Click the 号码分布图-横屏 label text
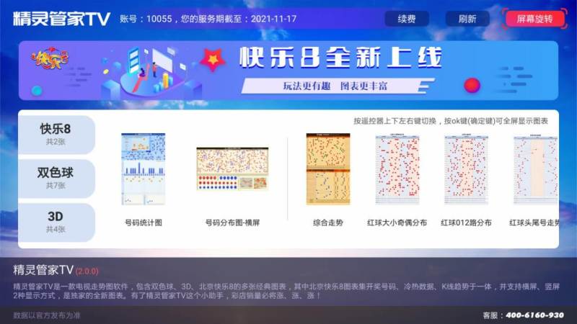577x324 pixels. coord(232,222)
